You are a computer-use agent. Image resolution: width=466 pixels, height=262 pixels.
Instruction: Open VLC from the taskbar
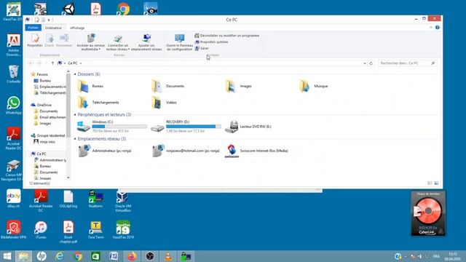point(168,256)
